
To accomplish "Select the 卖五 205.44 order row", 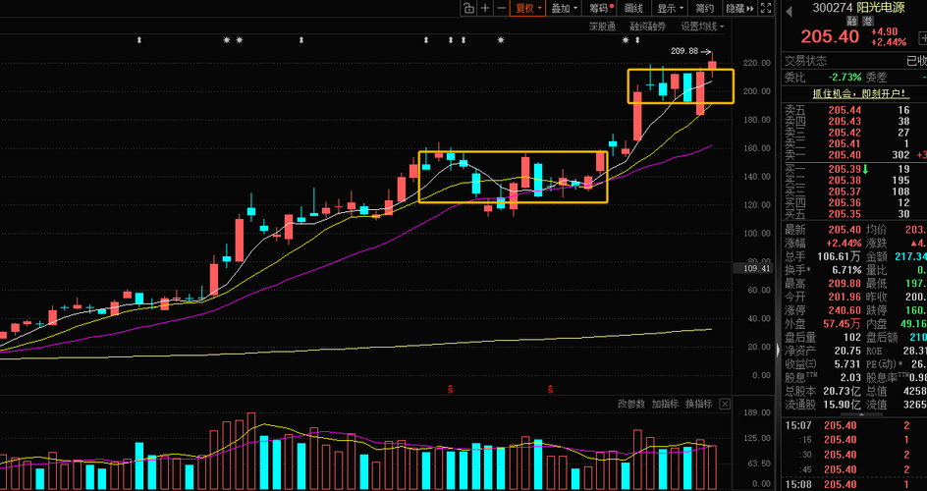I will [854, 110].
